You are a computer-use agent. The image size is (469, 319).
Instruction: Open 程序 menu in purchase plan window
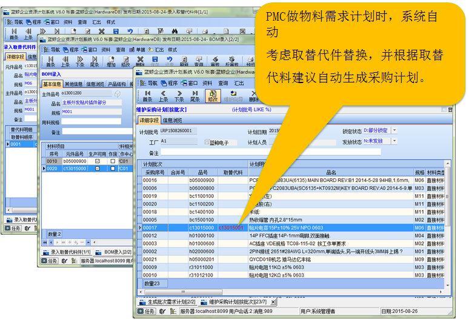[169, 83]
